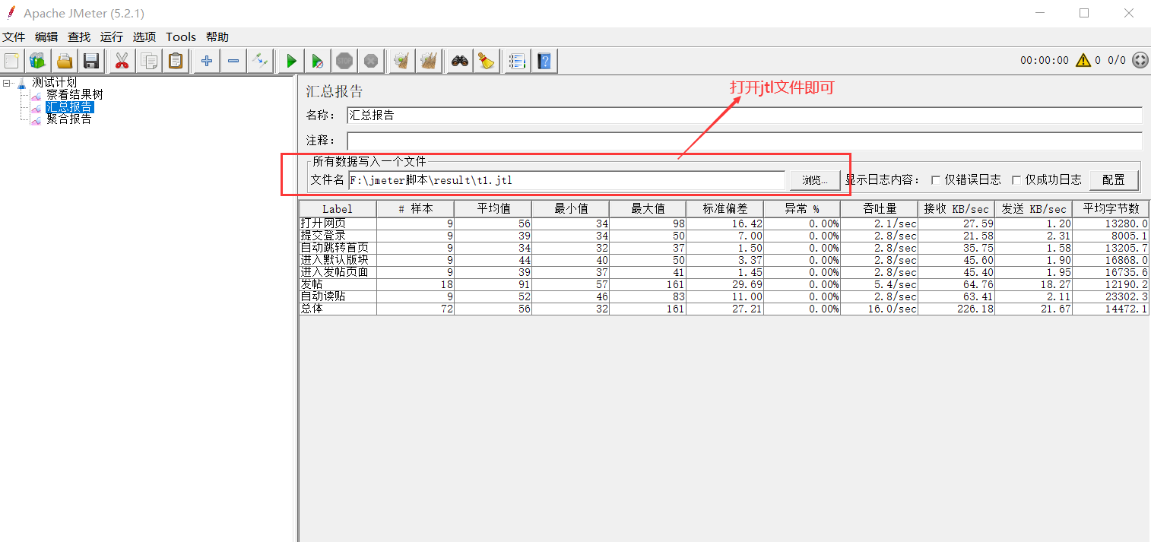The image size is (1151, 542).
Task: Select the 总体 total row label
Action: tap(312, 309)
